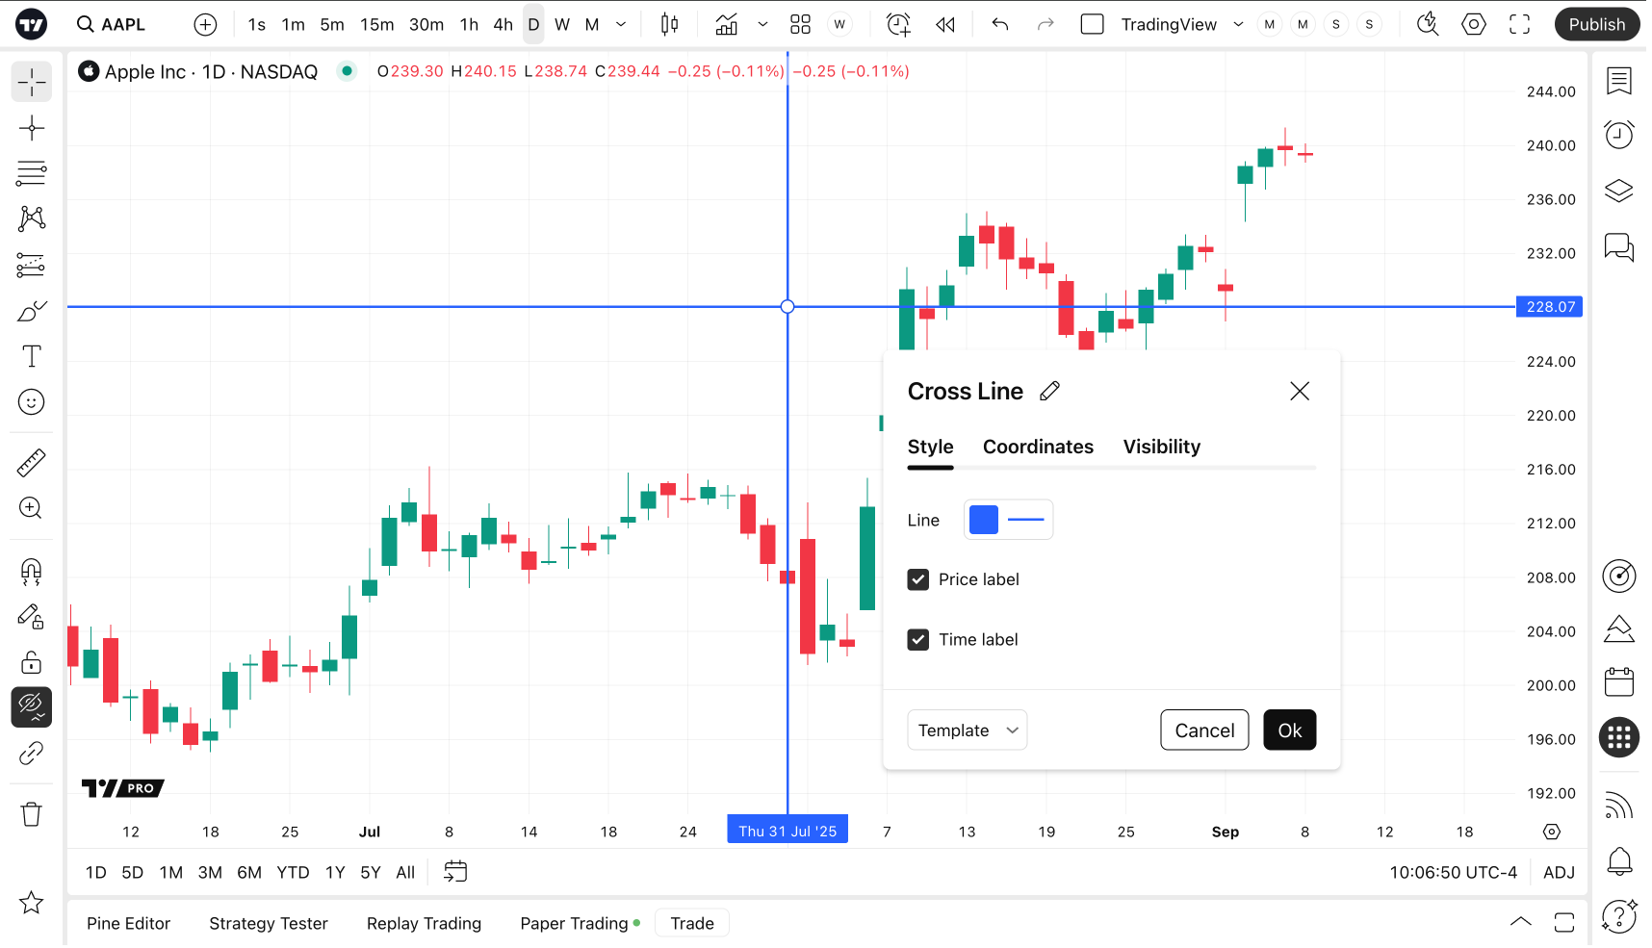The height and width of the screenshot is (948, 1652).
Task: Click the rename pencil beside Cross Line
Action: point(1051,392)
